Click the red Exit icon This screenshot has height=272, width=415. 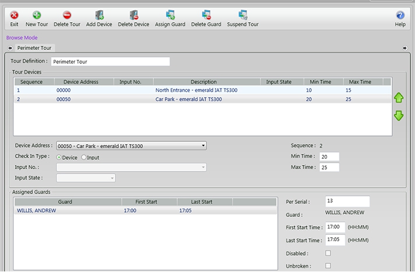pyautogui.click(x=15, y=15)
